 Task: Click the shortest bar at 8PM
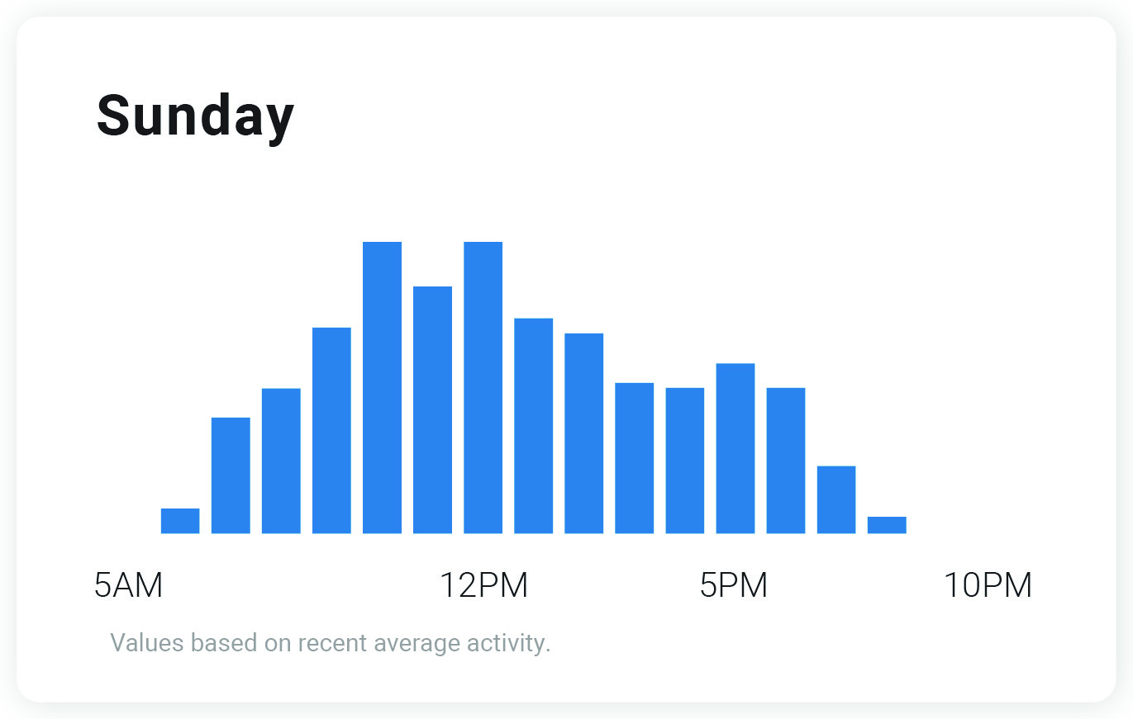tap(886, 525)
